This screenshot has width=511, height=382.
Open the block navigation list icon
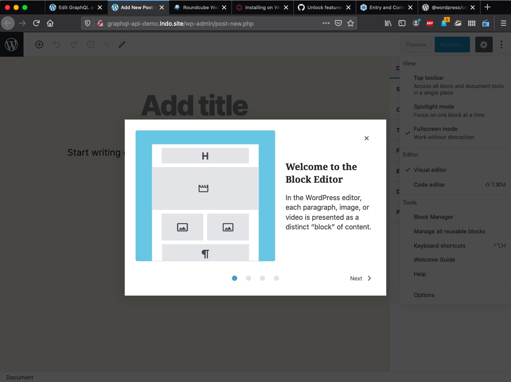tap(106, 44)
